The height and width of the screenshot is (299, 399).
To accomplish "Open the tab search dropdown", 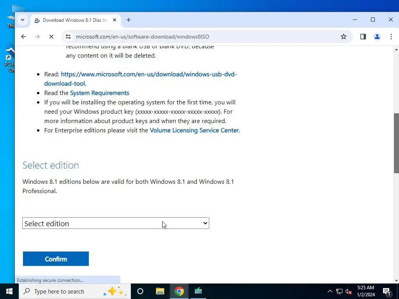I will (x=23, y=20).
